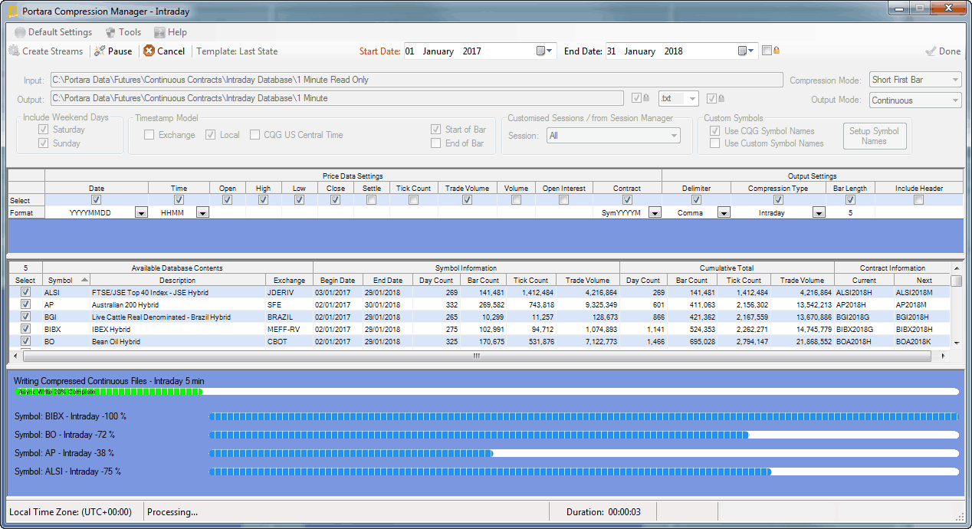Toggle the Sunday checkbox

44,143
